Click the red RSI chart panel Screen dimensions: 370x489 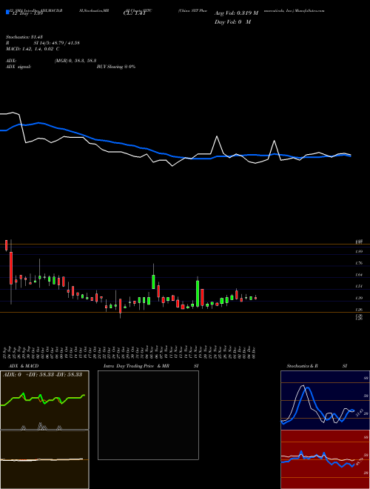(x=325, y=459)
